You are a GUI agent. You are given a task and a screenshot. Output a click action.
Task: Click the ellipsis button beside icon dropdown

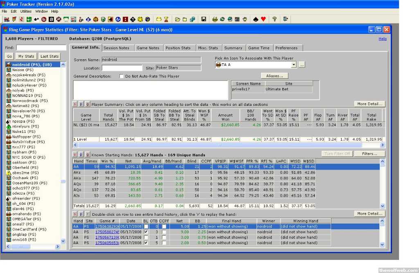(x=302, y=65)
